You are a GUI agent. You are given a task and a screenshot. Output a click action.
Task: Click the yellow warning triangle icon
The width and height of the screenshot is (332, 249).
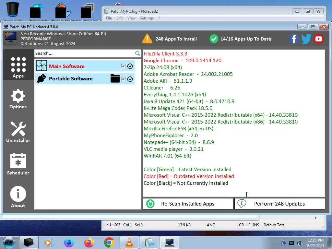pos(147,39)
